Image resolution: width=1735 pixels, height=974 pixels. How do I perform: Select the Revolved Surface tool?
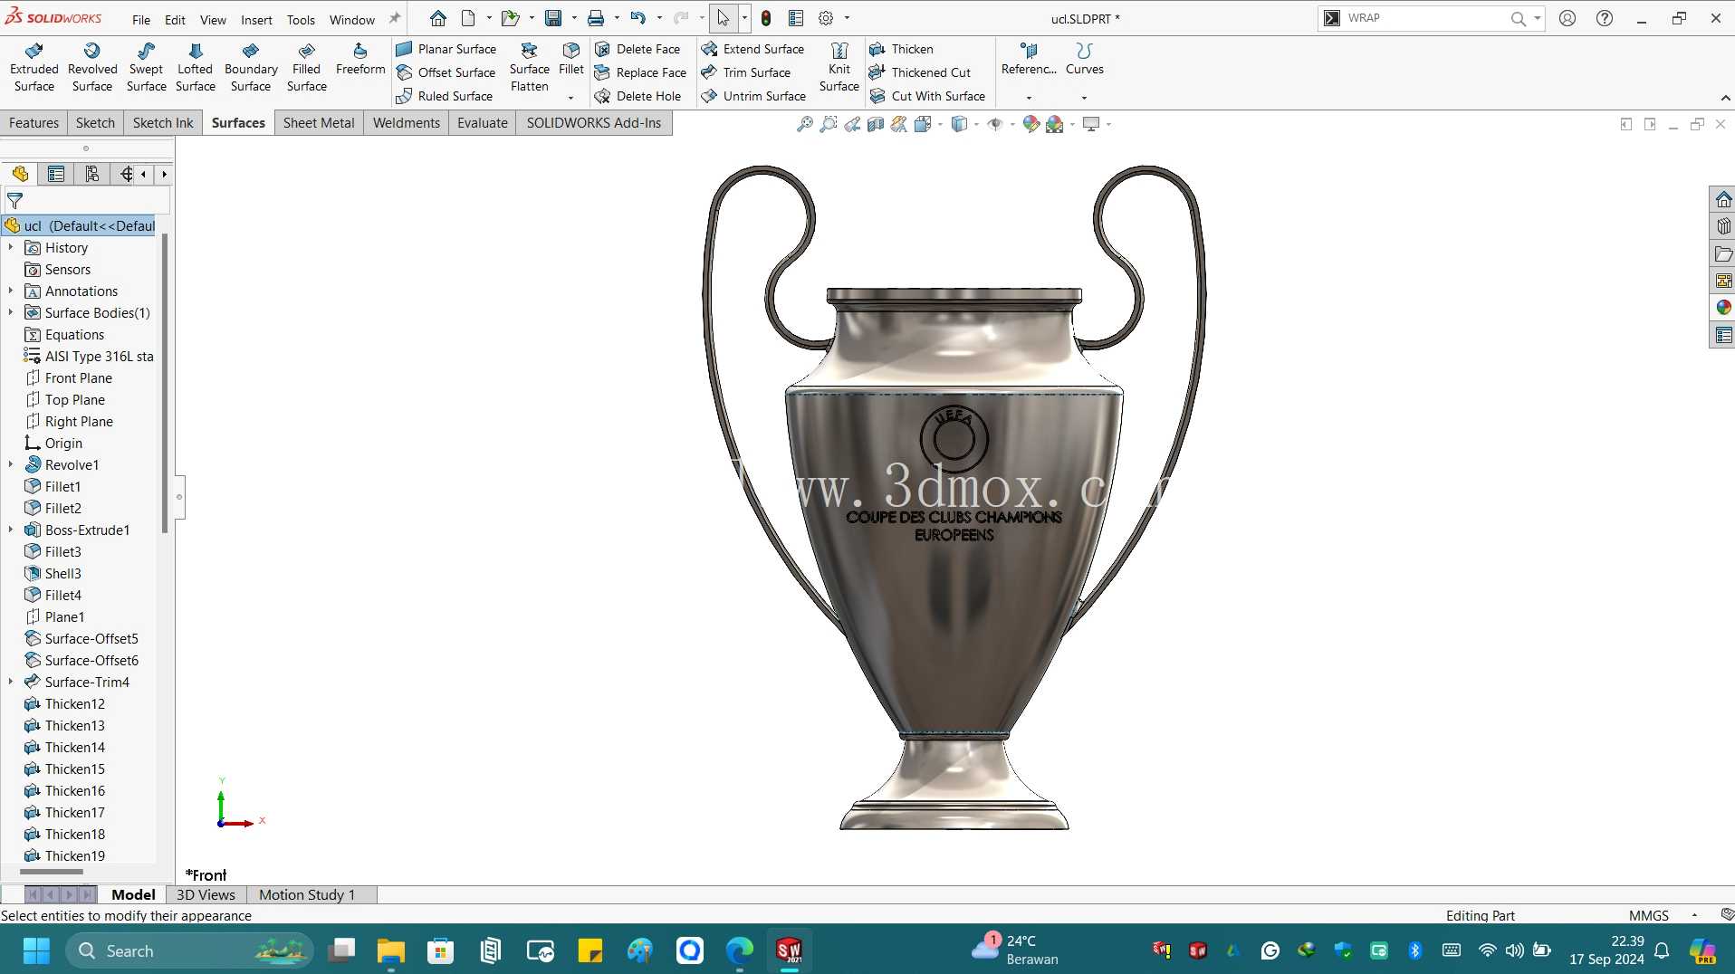coord(92,68)
